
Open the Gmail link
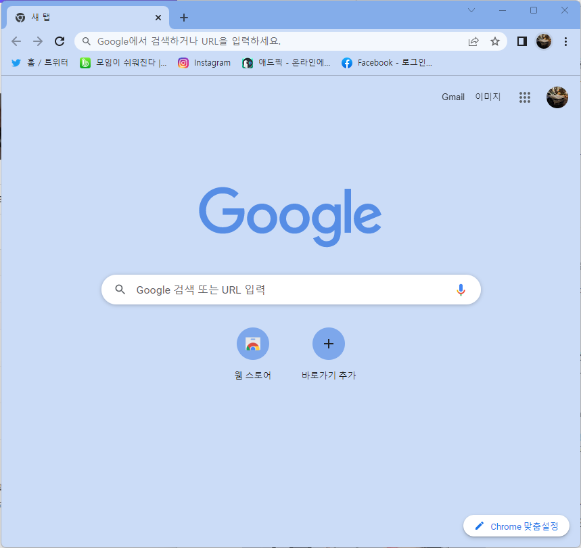pyautogui.click(x=452, y=97)
